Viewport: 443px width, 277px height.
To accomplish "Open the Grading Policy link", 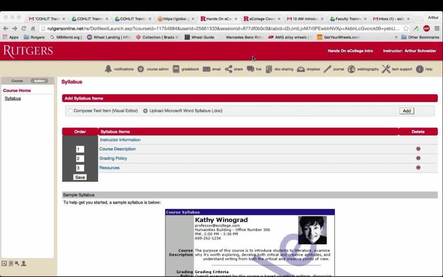I will point(113,158).
